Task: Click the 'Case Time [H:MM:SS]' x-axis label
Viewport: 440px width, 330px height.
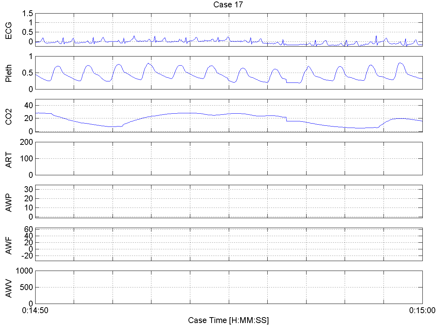Action: coord(228,320)
